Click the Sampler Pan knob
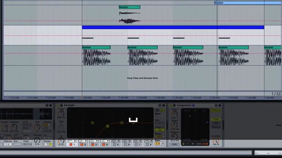 coord(37,127)
